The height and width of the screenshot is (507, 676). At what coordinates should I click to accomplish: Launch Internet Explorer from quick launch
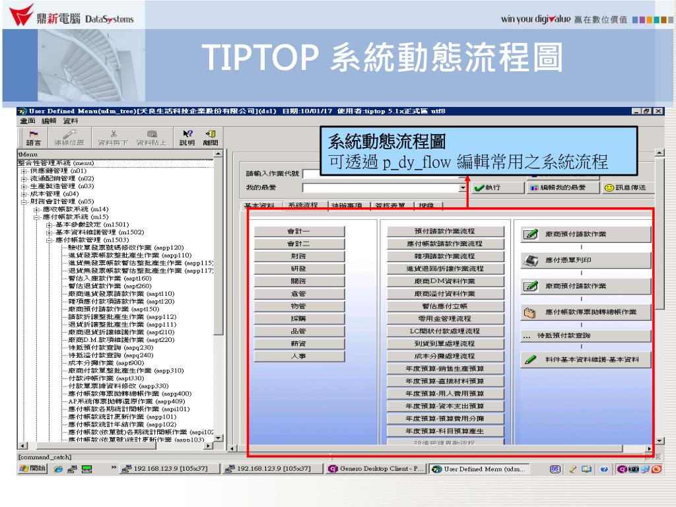pos(58,469)
